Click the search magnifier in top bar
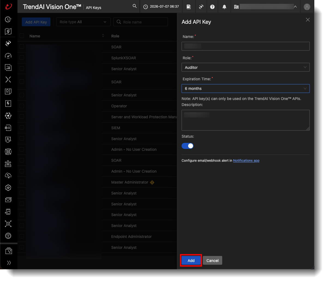 point(134,6)
